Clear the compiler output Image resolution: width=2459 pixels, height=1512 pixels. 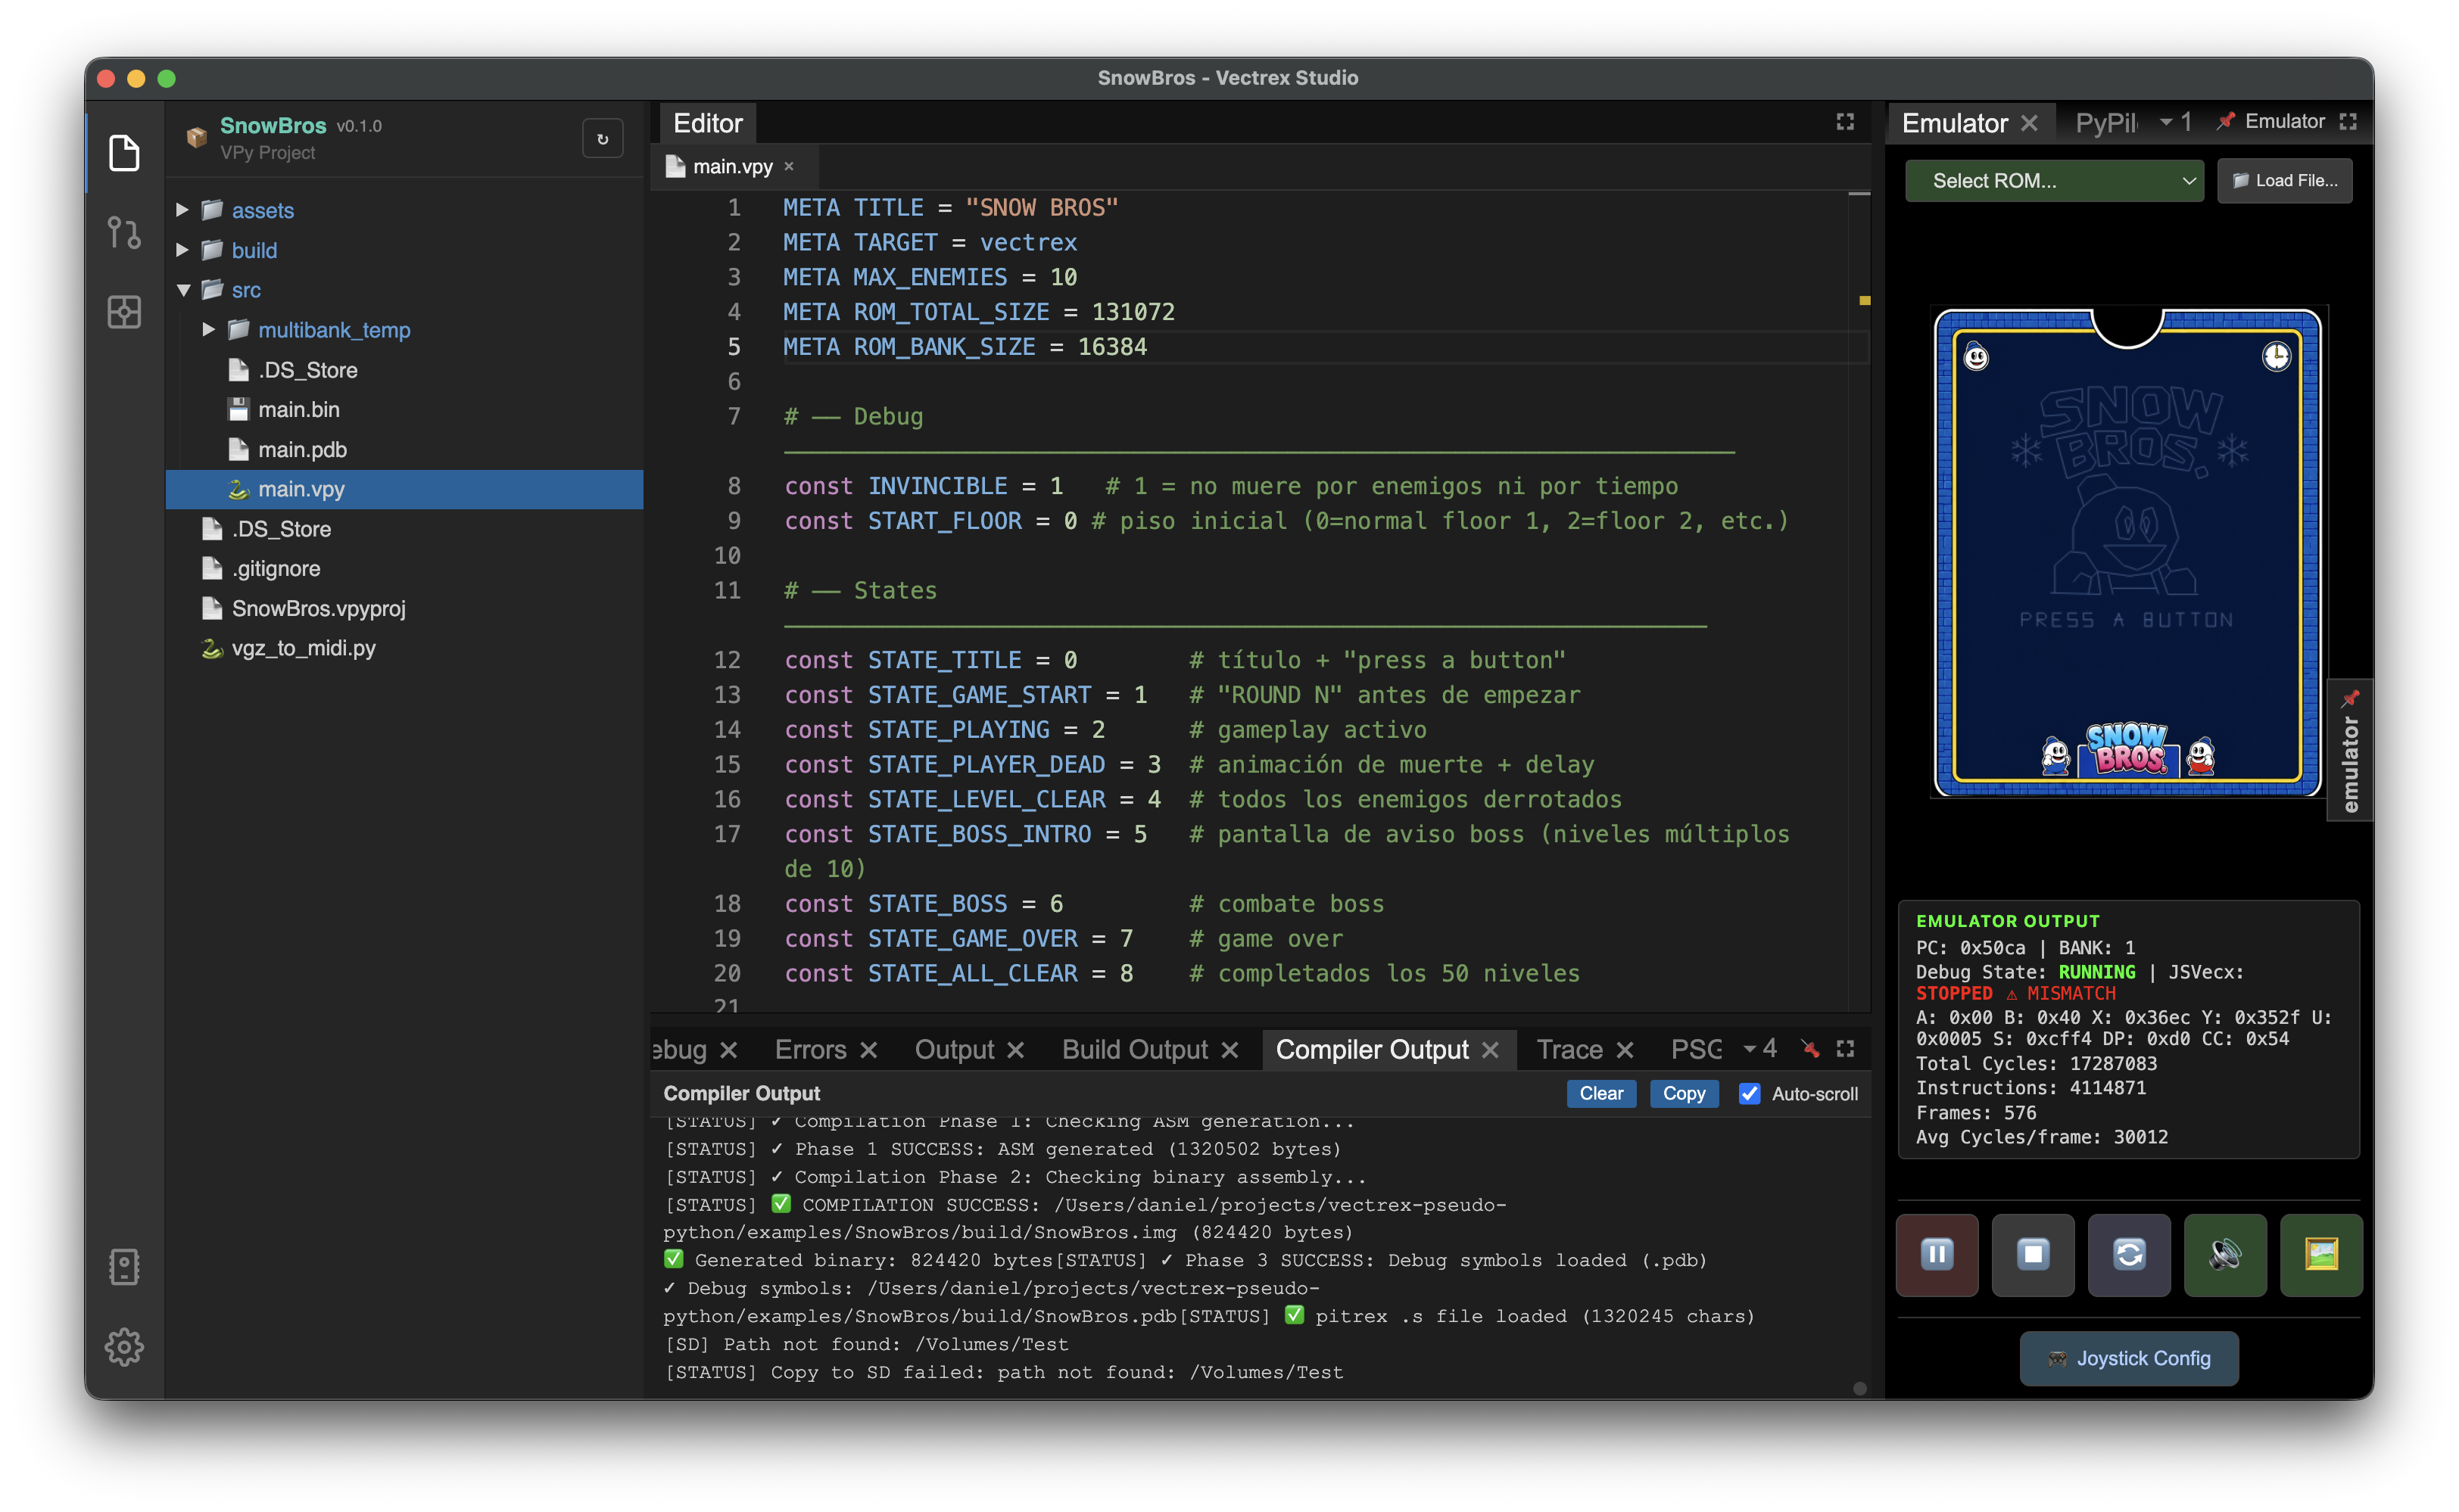click(x=1600, y=1093)
